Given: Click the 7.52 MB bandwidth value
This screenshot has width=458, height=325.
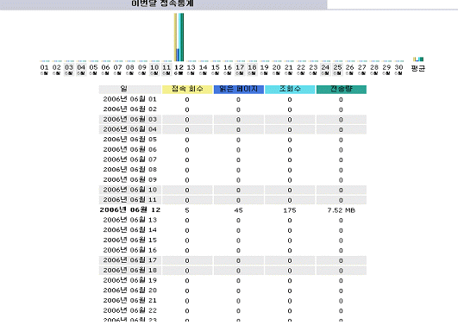Looking at the screenshot, I should (x=342, y=210).
